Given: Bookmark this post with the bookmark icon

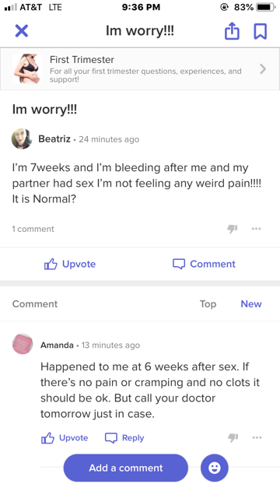Looking at the screenshot, I should [260, 31].
